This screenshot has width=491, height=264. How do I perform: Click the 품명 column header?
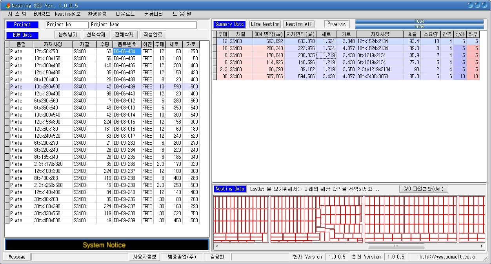pyautogui.click(x=21, y=44)
